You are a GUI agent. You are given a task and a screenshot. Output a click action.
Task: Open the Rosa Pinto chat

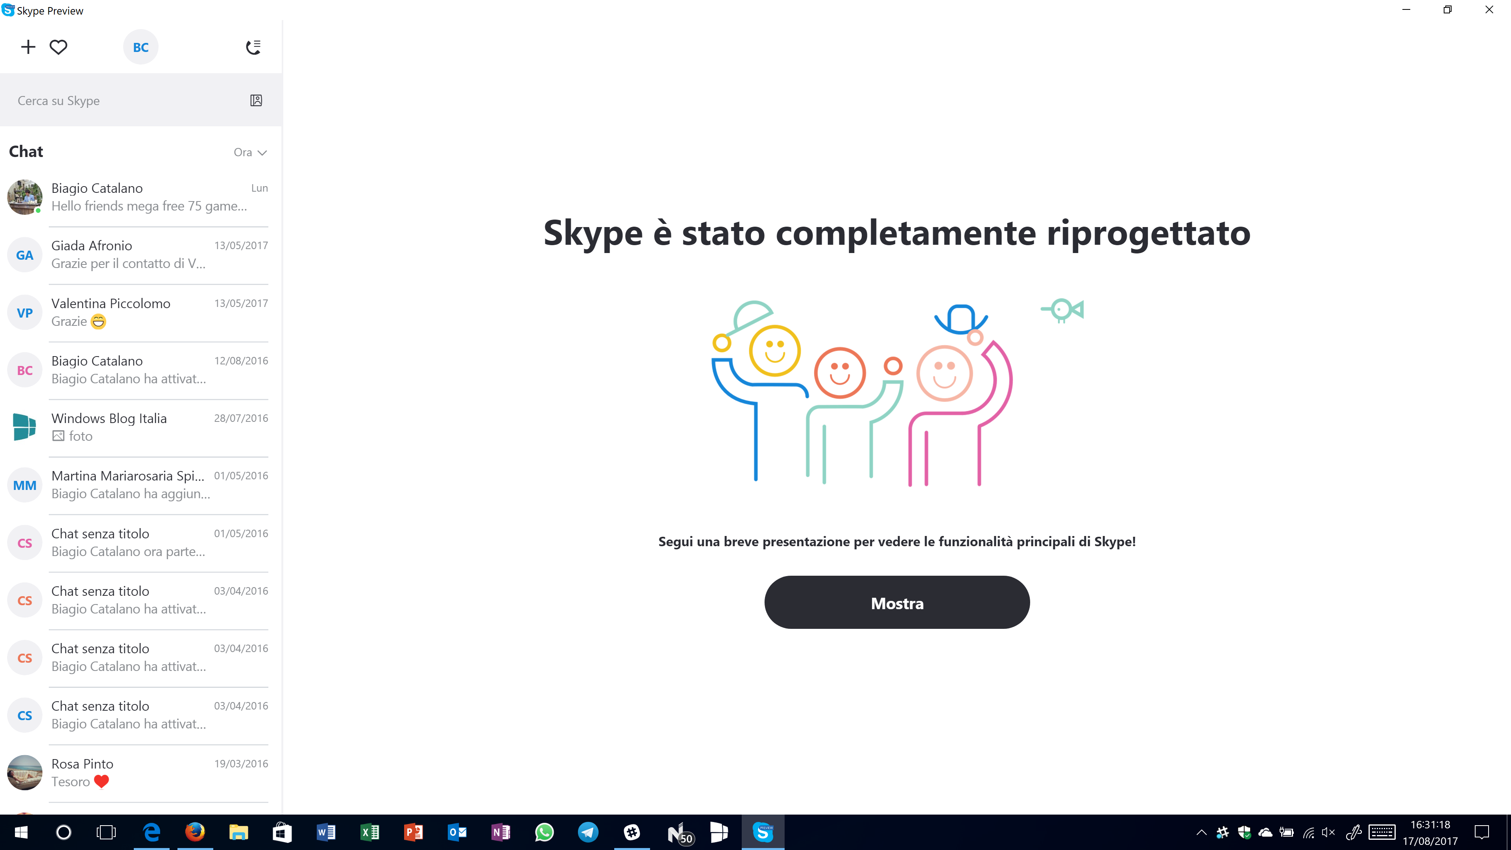click(141, 772)
